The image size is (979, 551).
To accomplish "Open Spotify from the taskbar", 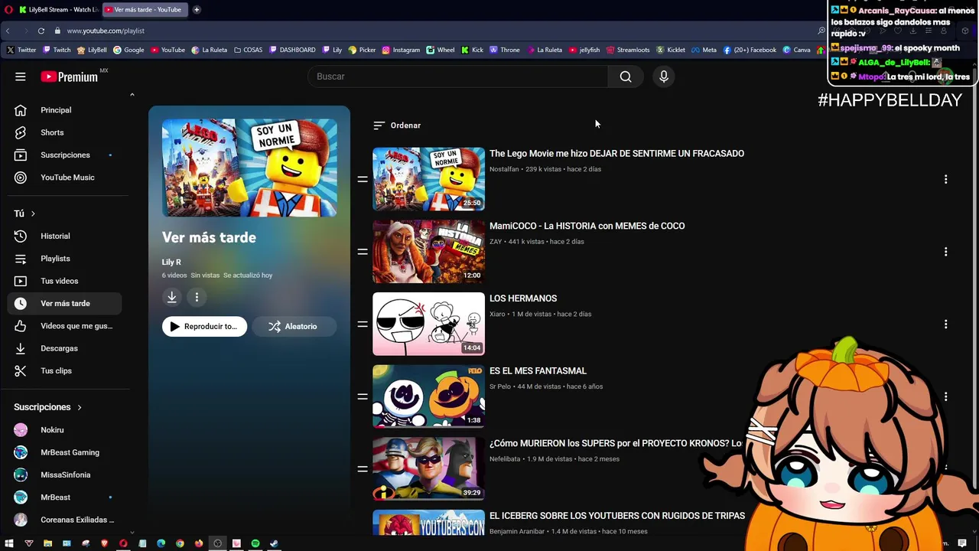I will point(255,544).
